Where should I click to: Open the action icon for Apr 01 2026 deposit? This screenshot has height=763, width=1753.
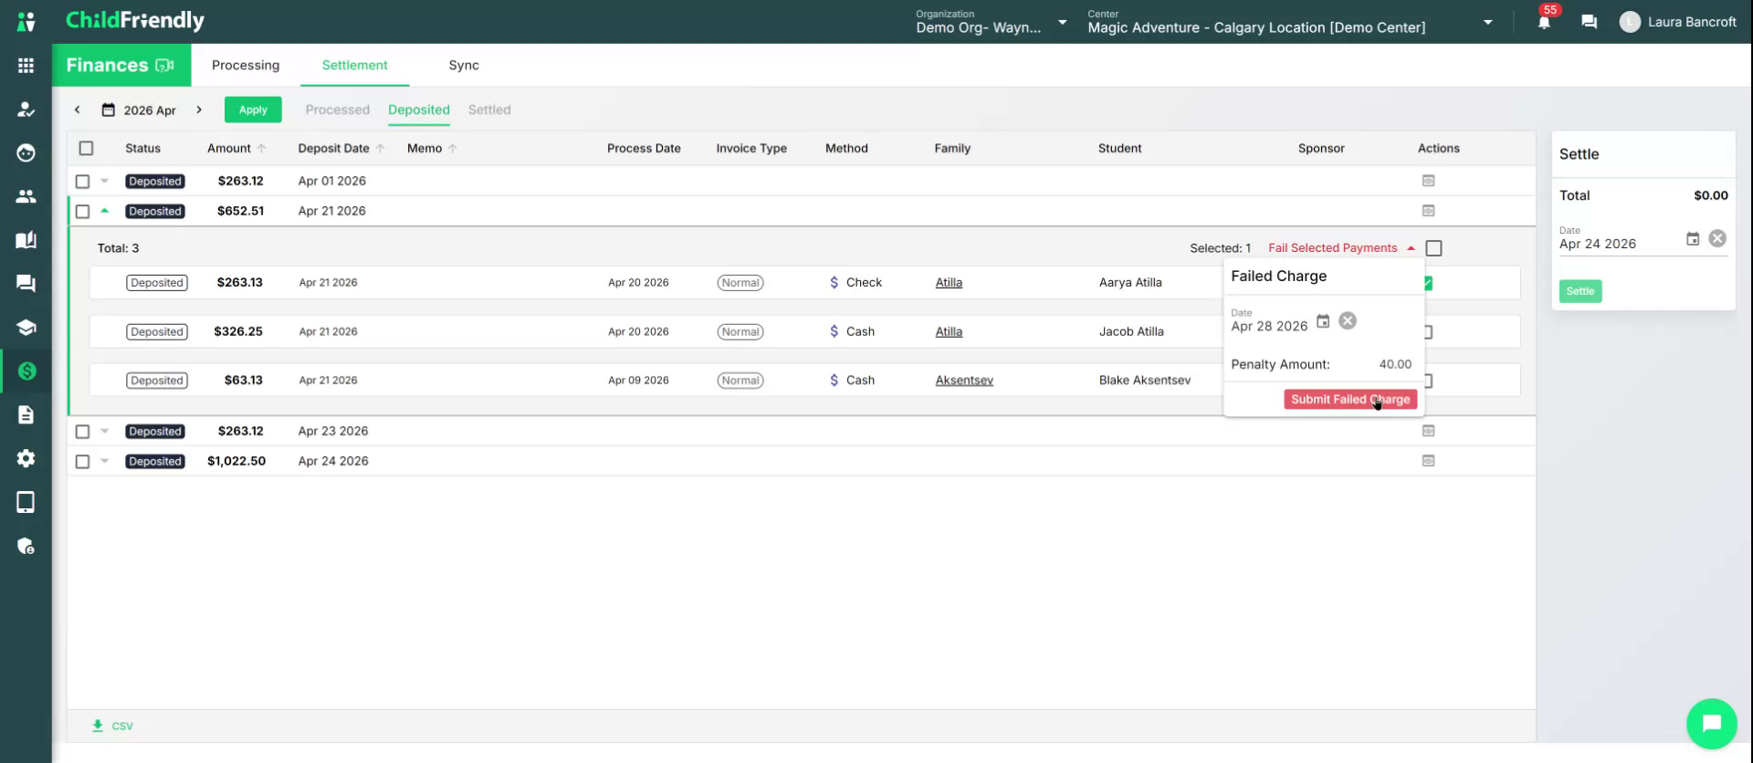click(1428, 181)
